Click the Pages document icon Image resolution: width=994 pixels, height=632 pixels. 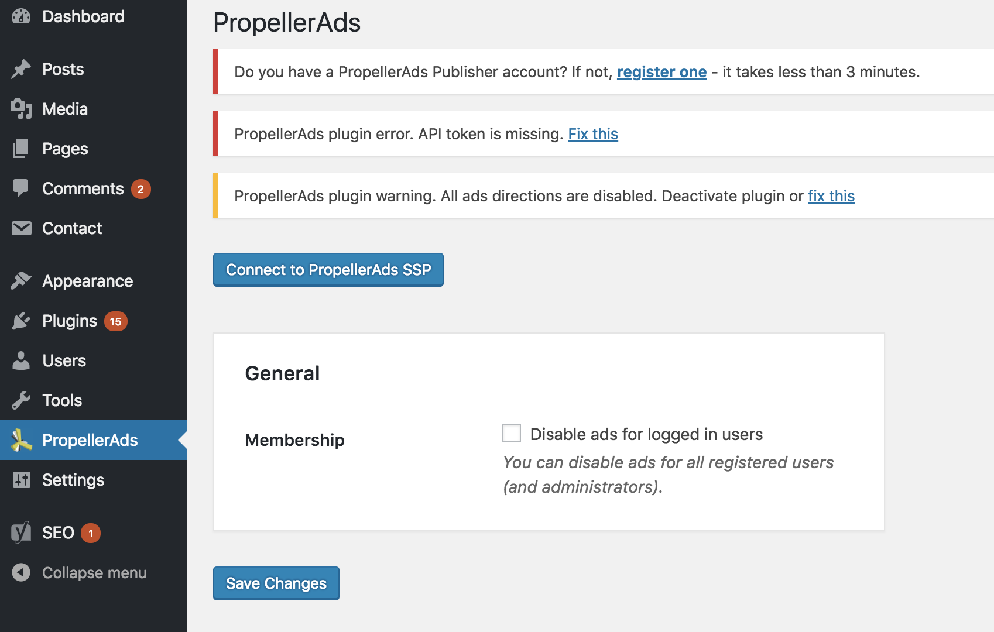coord(21,149)
